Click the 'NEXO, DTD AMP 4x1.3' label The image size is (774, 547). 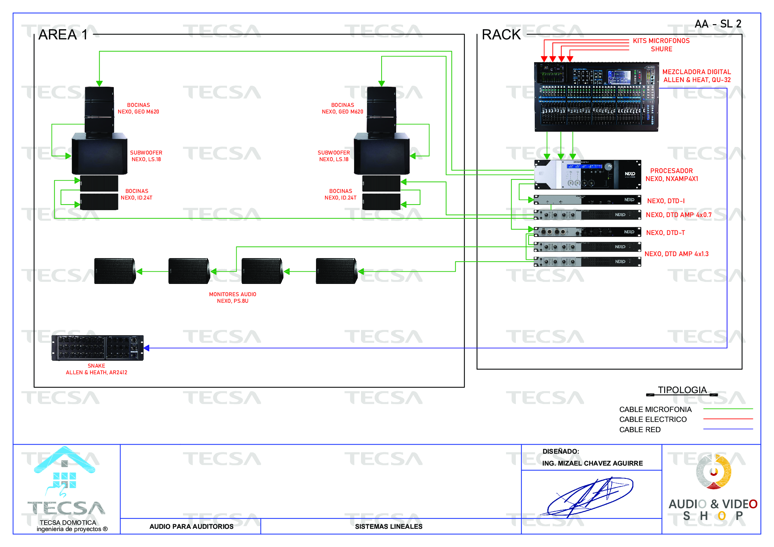(677, 254)
